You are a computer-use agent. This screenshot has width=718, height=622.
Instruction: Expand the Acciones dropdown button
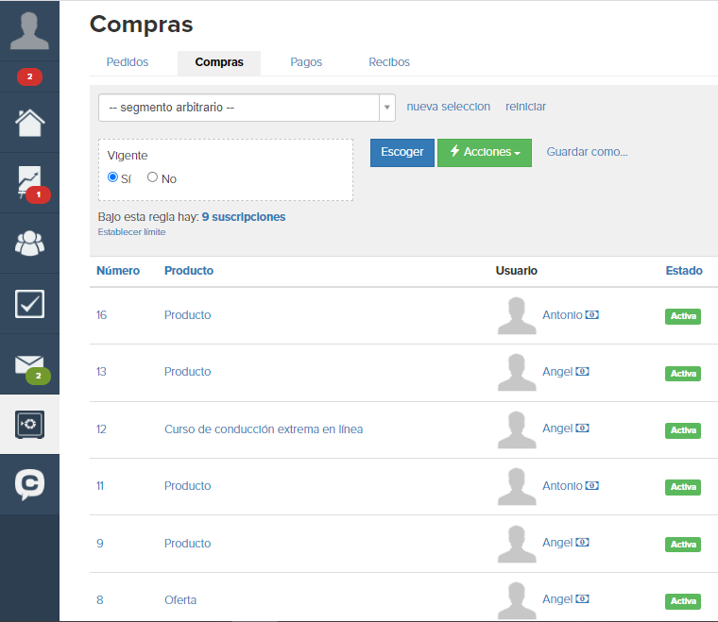point(485,153)
